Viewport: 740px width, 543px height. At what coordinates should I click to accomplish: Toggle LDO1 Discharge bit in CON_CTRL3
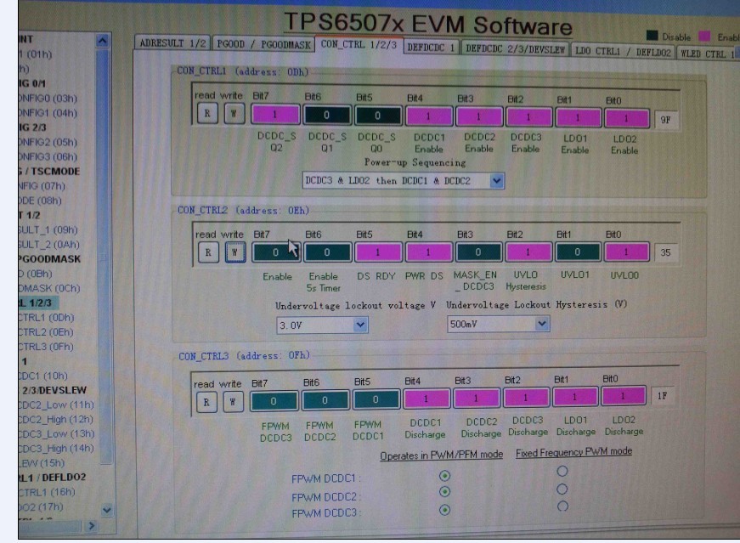click(x=575, y=397)
